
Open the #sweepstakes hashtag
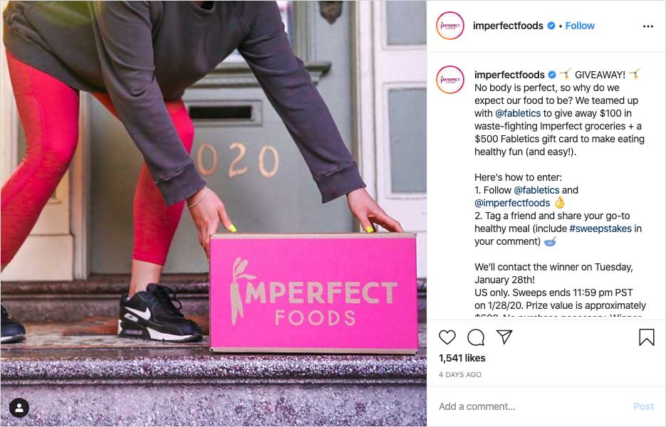click(x=600, y=228)
